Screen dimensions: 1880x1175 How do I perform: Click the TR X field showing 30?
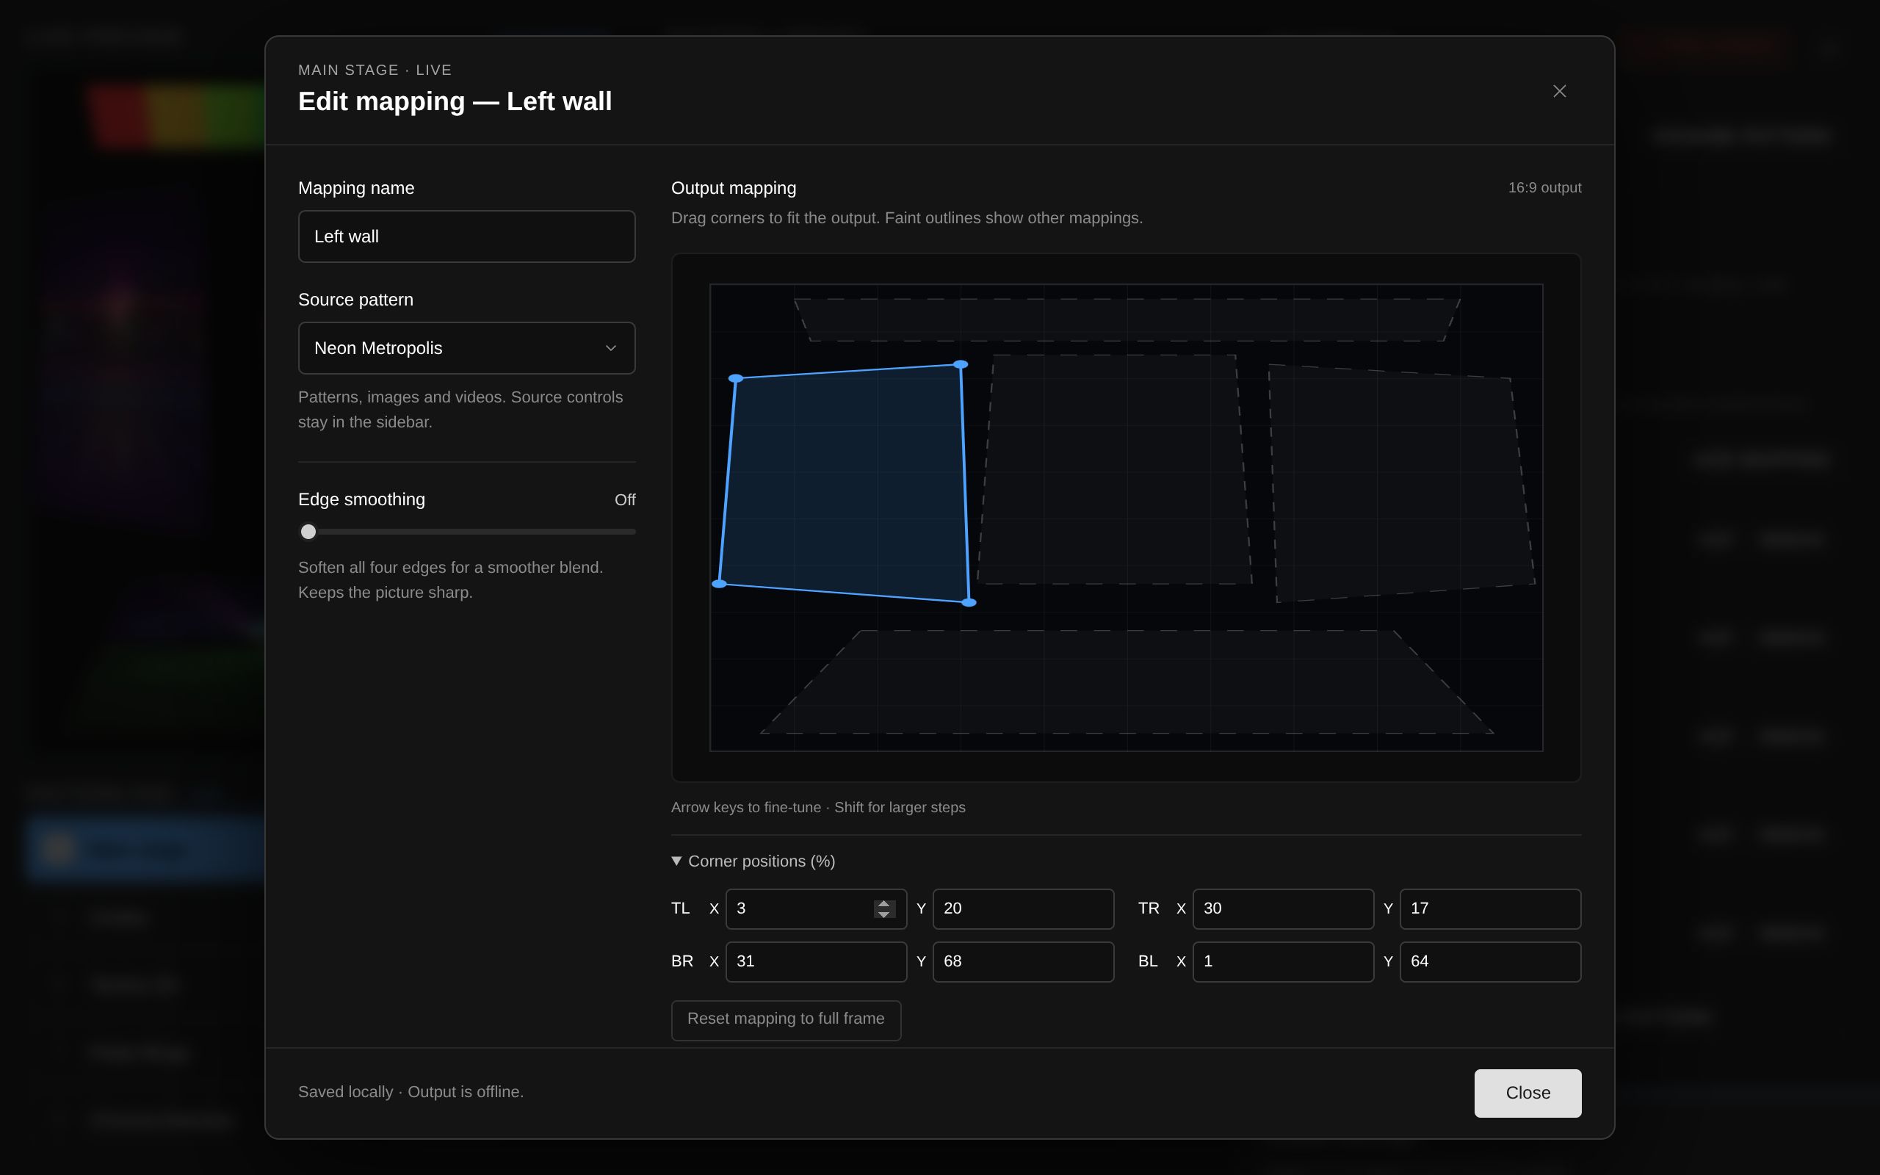1283,908
